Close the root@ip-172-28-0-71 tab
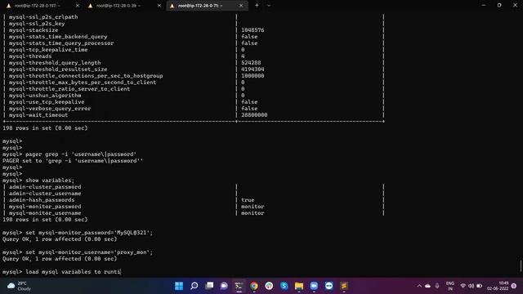This screenshot has height=294, width=523. [241, 6]
